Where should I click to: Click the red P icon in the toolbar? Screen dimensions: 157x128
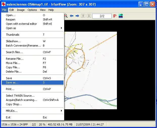(115, 16)
